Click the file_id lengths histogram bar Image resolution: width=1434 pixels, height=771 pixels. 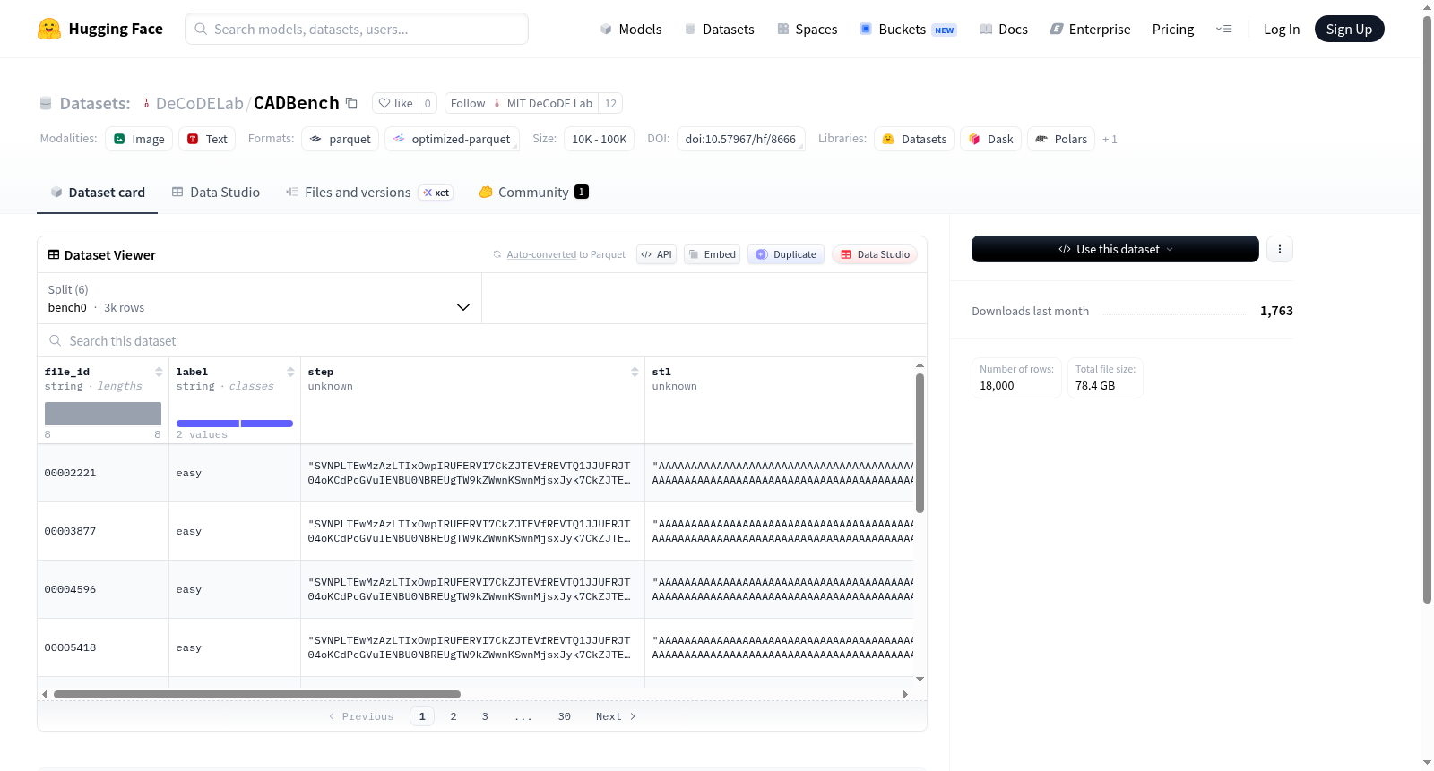point(103,413)
